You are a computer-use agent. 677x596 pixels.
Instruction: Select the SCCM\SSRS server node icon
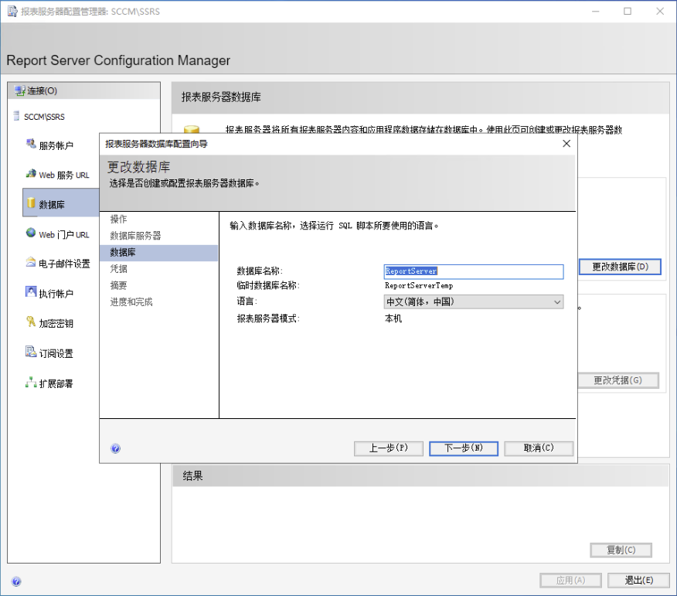16,116
